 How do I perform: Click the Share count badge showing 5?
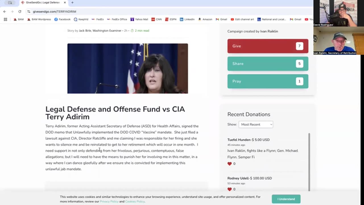[299, 64]
